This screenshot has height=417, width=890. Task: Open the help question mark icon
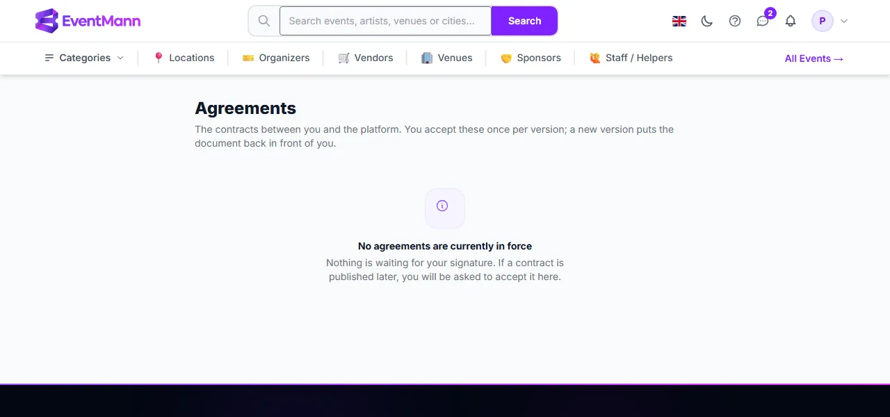tap(735, 21)
